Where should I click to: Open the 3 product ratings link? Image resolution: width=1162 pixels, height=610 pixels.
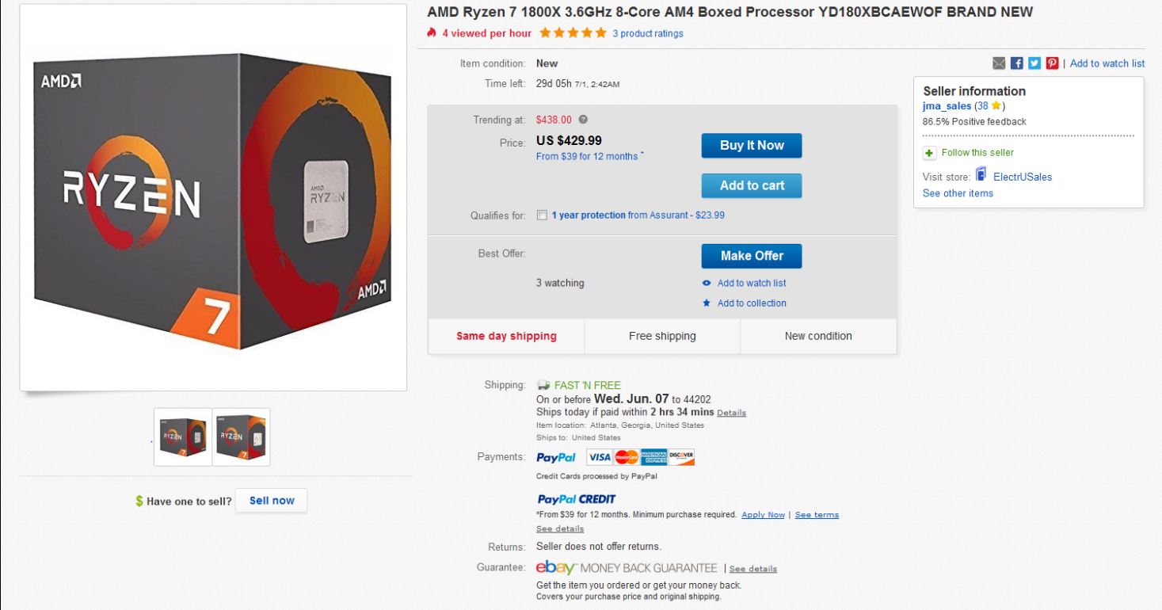(647, 33)
